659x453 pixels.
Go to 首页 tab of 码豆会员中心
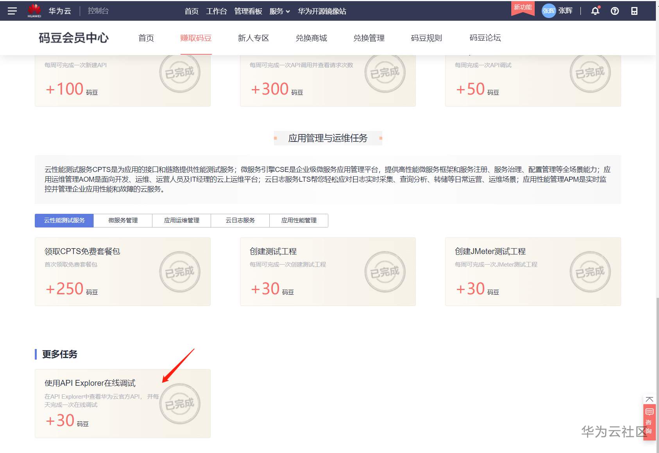click(146, 38)
